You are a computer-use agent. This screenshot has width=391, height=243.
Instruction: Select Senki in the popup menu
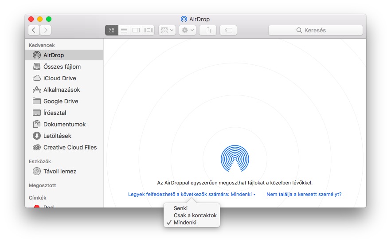tap(181, 208)
